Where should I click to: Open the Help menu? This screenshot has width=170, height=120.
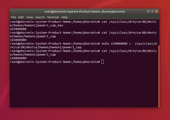(64, 17)
